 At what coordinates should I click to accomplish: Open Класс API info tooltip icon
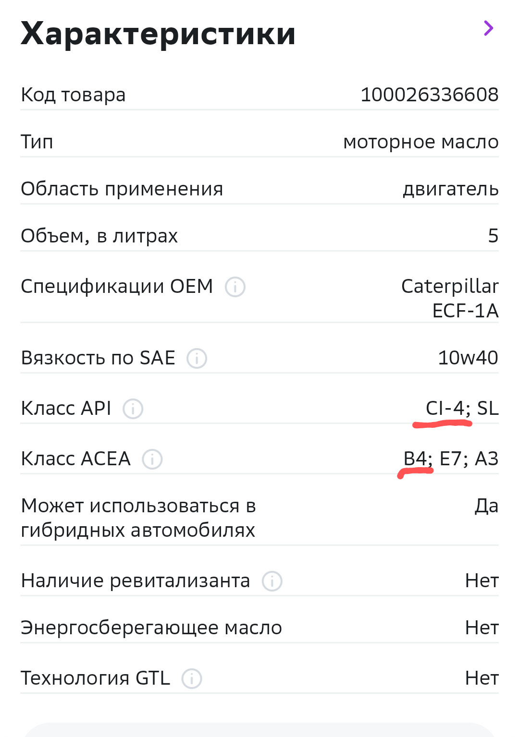tap(133, 409)
